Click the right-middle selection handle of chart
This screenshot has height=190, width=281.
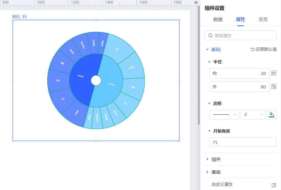point(179,81)
